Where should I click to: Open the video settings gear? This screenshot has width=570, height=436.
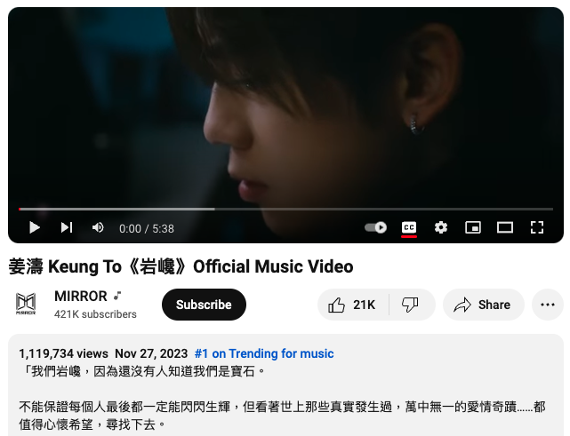click(x=441, y=227)
